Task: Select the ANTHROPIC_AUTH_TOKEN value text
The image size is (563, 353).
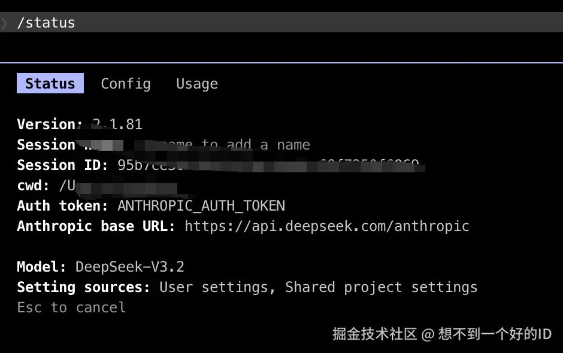Action: click(x=201, y=206)
